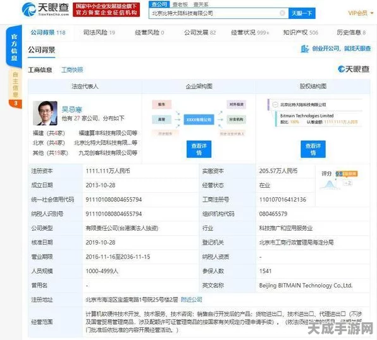Open the 知识产权 506 tab
The image size is (377, 340).
(x=300, y=32)
